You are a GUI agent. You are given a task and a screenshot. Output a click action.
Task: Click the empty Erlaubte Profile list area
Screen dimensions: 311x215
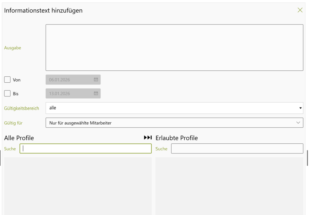pyautogui.click(x=229, y=185)
